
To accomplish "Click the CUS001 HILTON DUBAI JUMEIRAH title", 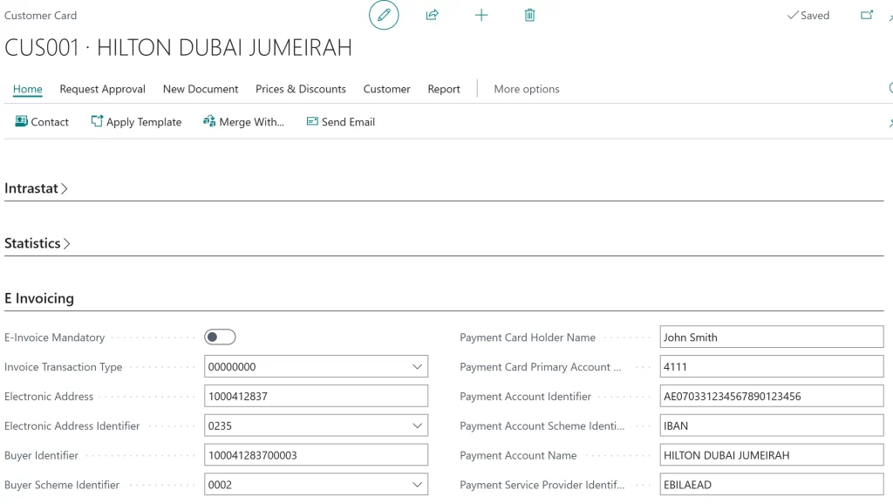I will pos(178,48).
